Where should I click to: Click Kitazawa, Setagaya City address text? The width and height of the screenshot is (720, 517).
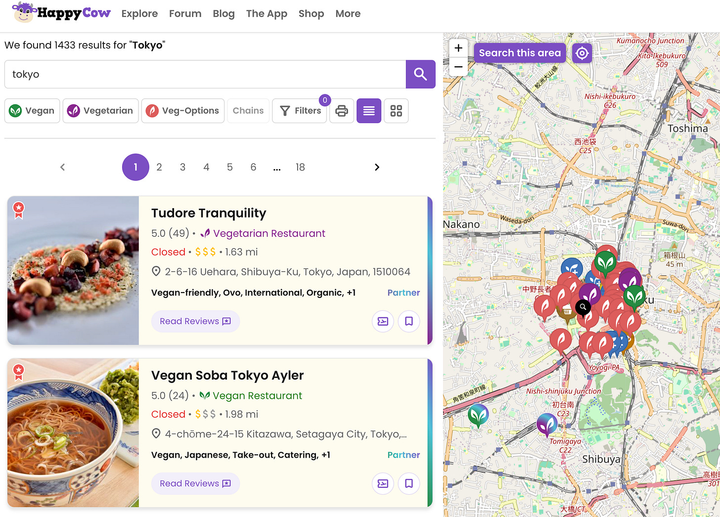(286, 434)
